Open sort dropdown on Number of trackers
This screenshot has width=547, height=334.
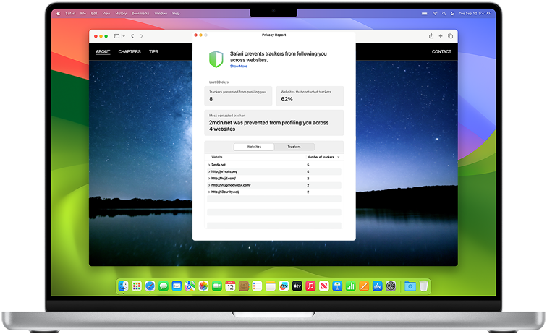339,157
